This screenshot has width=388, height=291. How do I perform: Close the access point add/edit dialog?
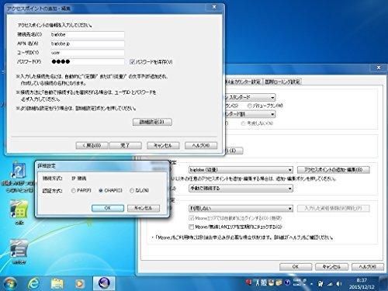(x=214, y=7)
